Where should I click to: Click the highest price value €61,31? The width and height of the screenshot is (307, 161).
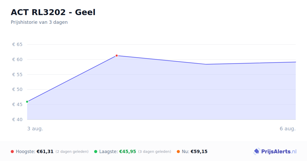click(45, 152)
